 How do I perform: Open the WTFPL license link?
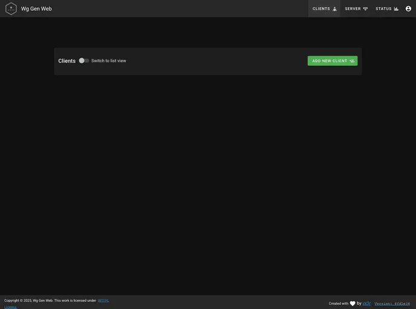(103, 301)
